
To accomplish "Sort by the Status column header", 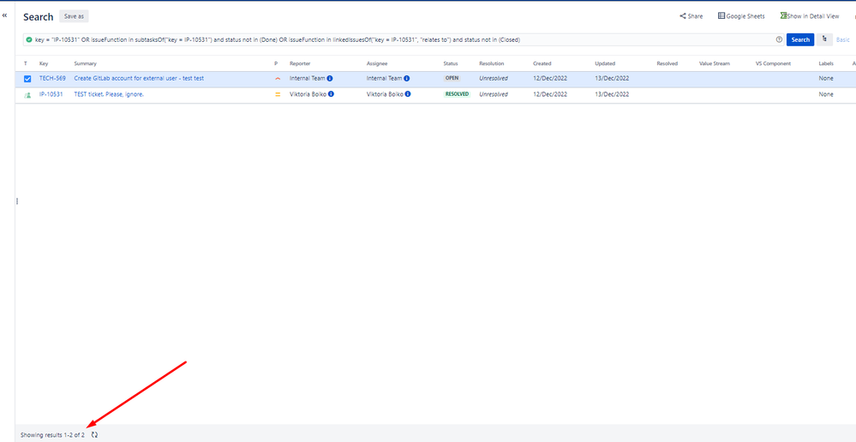I will tap(451, 64).
